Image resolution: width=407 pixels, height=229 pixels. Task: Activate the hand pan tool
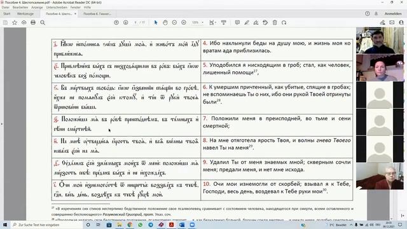pyautogui.click(x=165, y=23)
